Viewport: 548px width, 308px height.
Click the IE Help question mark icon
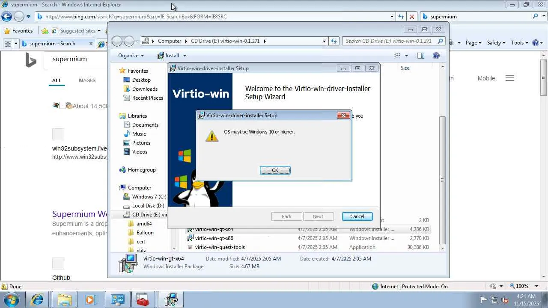point(535,43)
